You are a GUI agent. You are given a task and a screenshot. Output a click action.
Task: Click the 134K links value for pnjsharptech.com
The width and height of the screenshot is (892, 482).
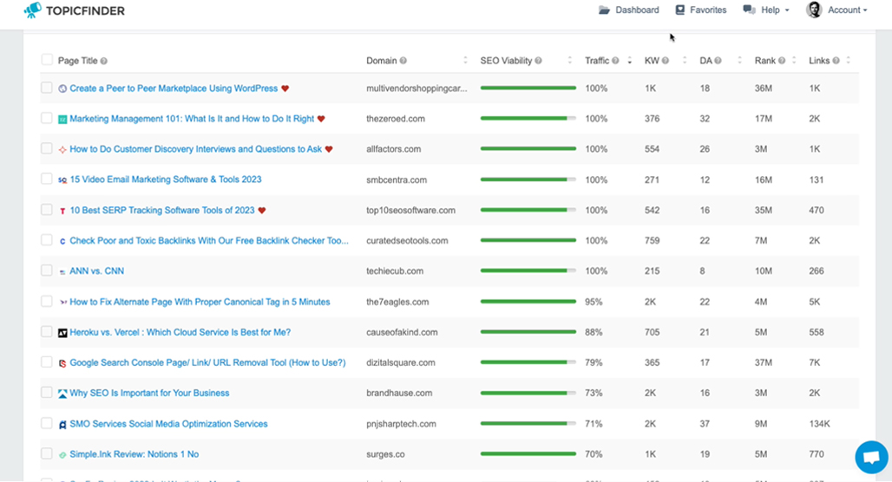click(x=819, y=423)
